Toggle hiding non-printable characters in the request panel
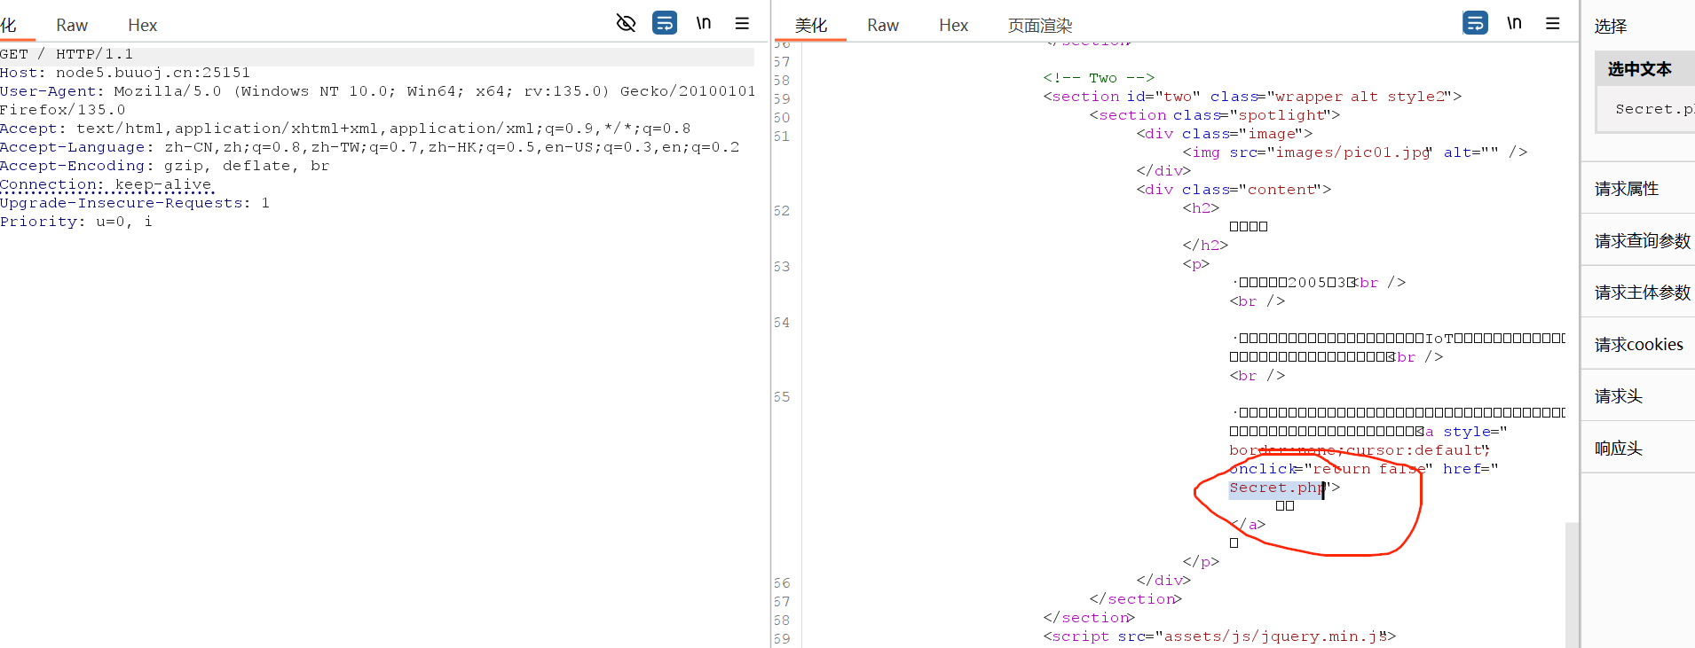The height and width of the screenshot is (648, 1695). point(626,23)
